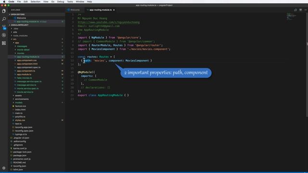Open the Debug menu
The image size is (308, 173).
pyautogui.click(x=61, y=1)
